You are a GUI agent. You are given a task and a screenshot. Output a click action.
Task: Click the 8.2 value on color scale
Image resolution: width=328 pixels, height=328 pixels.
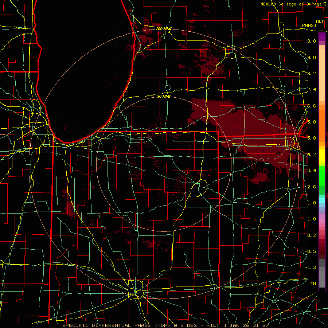pyautogui.click(x=312, y=73)
